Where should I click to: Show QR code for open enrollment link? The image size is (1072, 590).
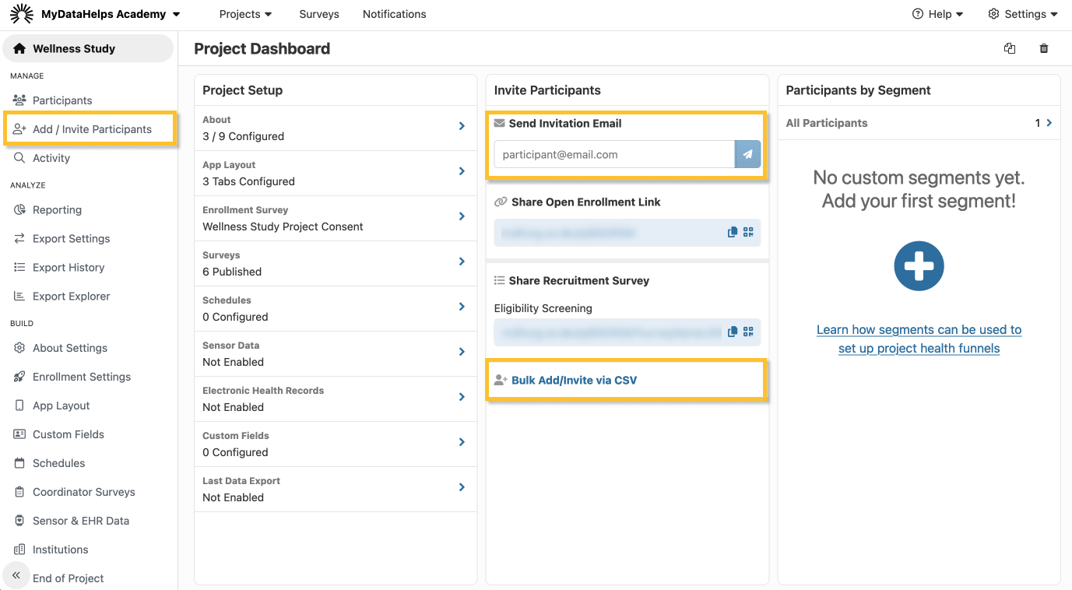(748, 232)
